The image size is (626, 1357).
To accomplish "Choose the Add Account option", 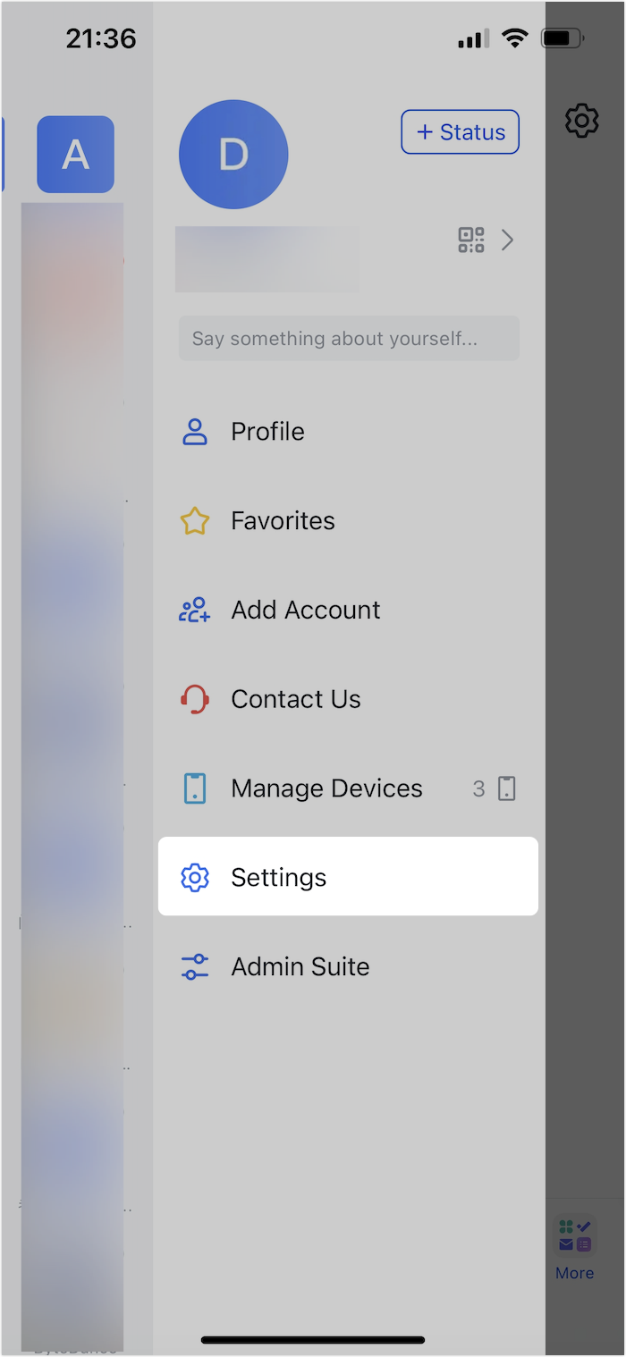I will click(348, 610).
